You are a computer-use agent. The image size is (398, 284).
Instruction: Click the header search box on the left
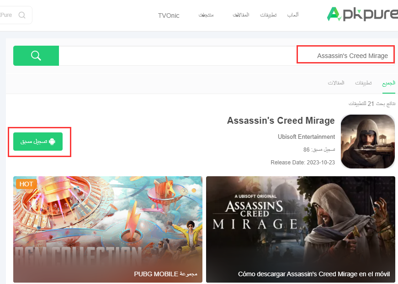click(x=16, y=15)
